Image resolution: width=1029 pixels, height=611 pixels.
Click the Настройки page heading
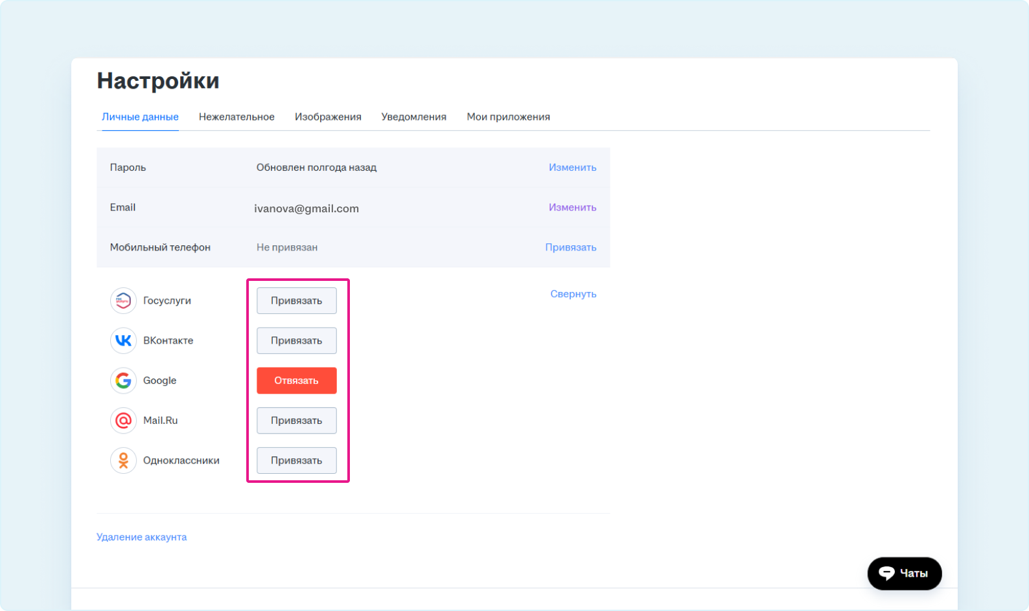158,81
